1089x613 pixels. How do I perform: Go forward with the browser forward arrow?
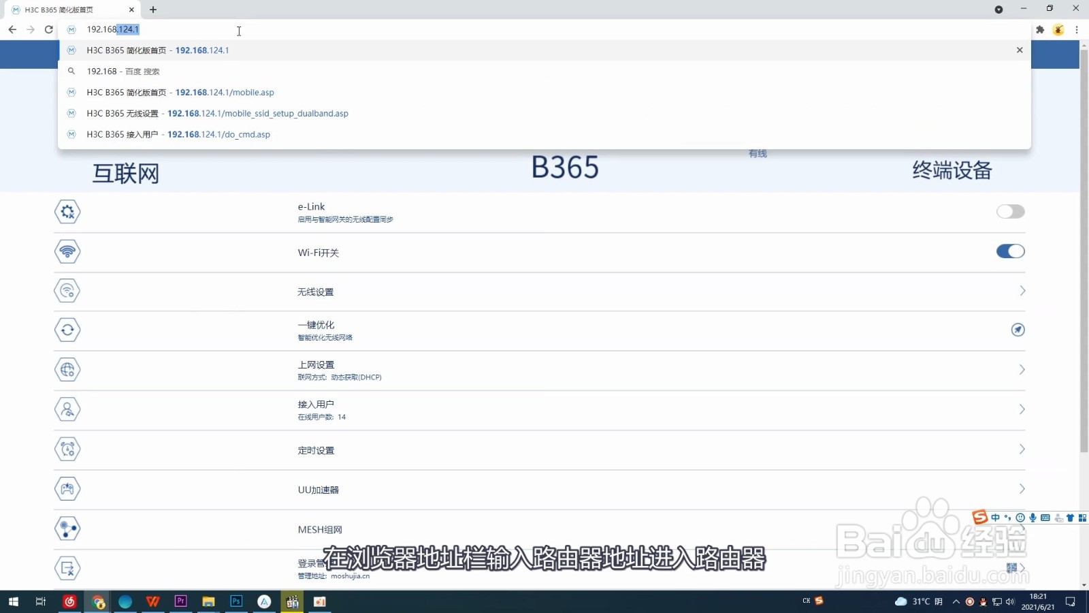pos(31,29)
